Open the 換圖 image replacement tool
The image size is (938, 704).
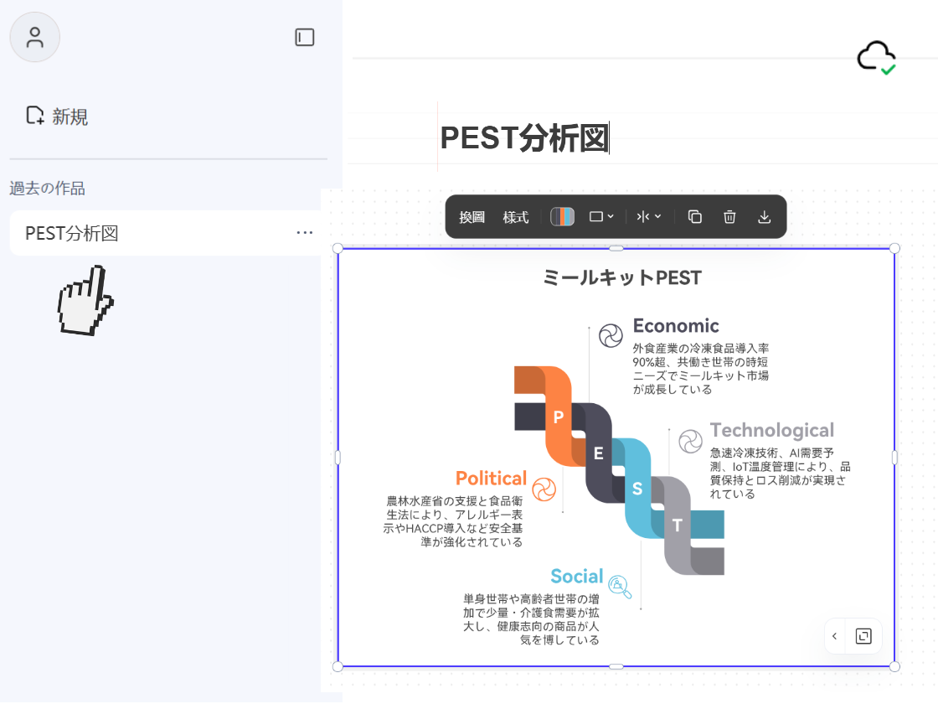[x=473, y=216]
